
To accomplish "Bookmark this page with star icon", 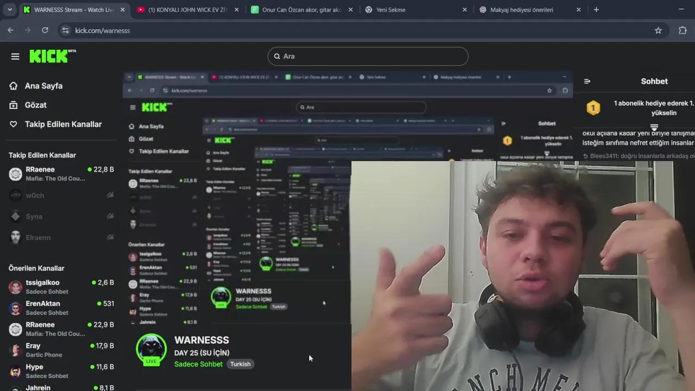I will coord(658,30).
